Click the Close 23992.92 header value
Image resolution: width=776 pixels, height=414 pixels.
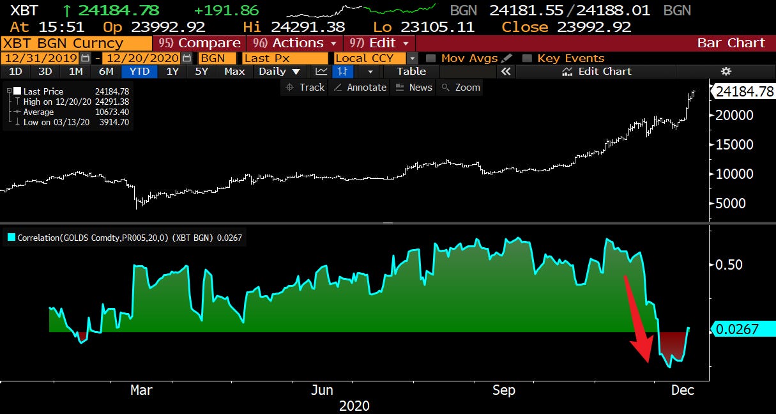pos(567,27)
